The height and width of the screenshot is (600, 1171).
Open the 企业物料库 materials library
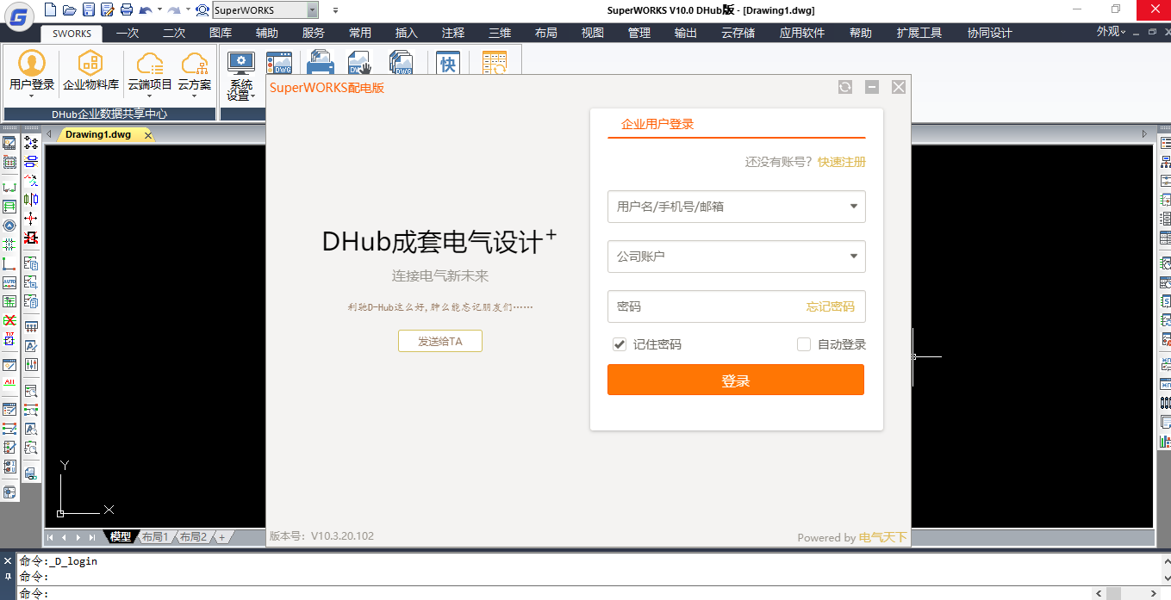(90, 72)
